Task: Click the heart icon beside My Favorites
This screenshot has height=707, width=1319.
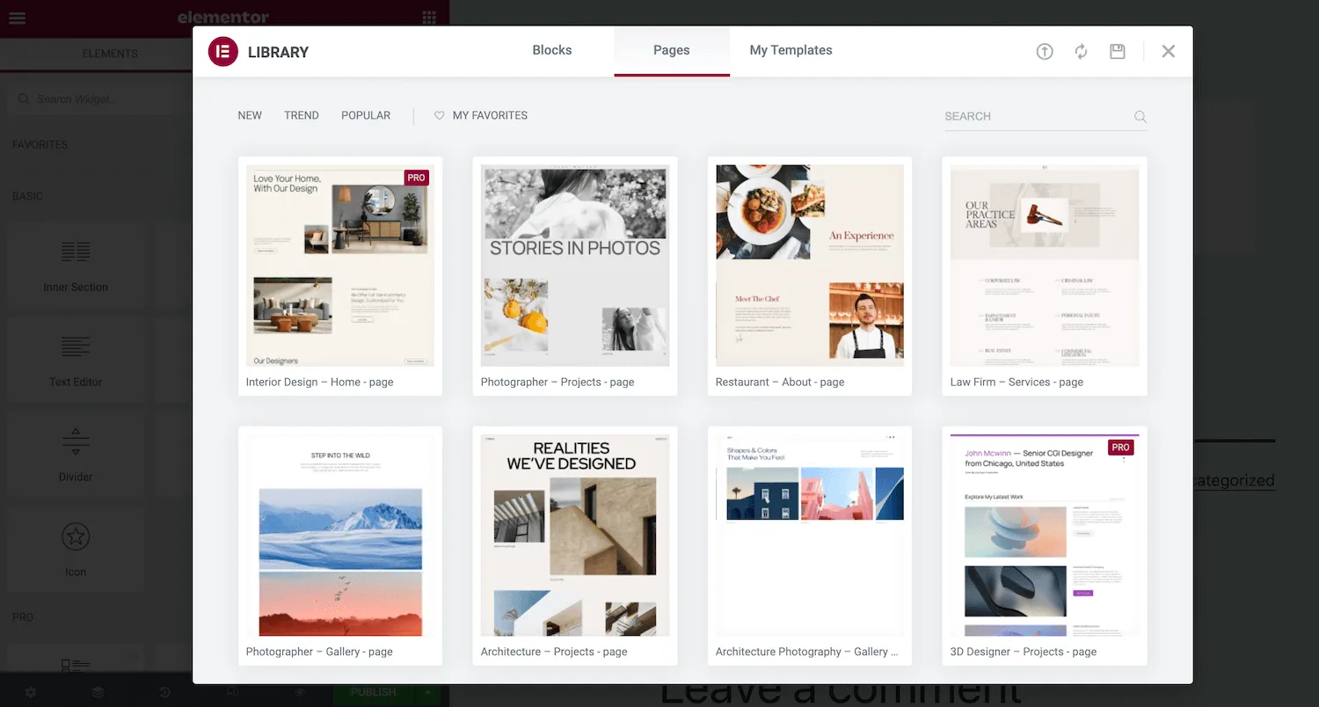Action: click(440, 115)
